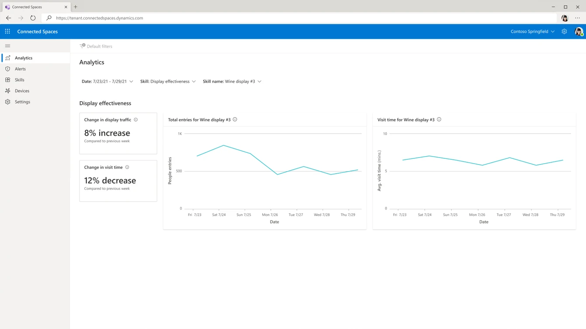This screenshot has height=329, width=586.
Task: Open settings gear in the blue header
Action: coord(564,31)
